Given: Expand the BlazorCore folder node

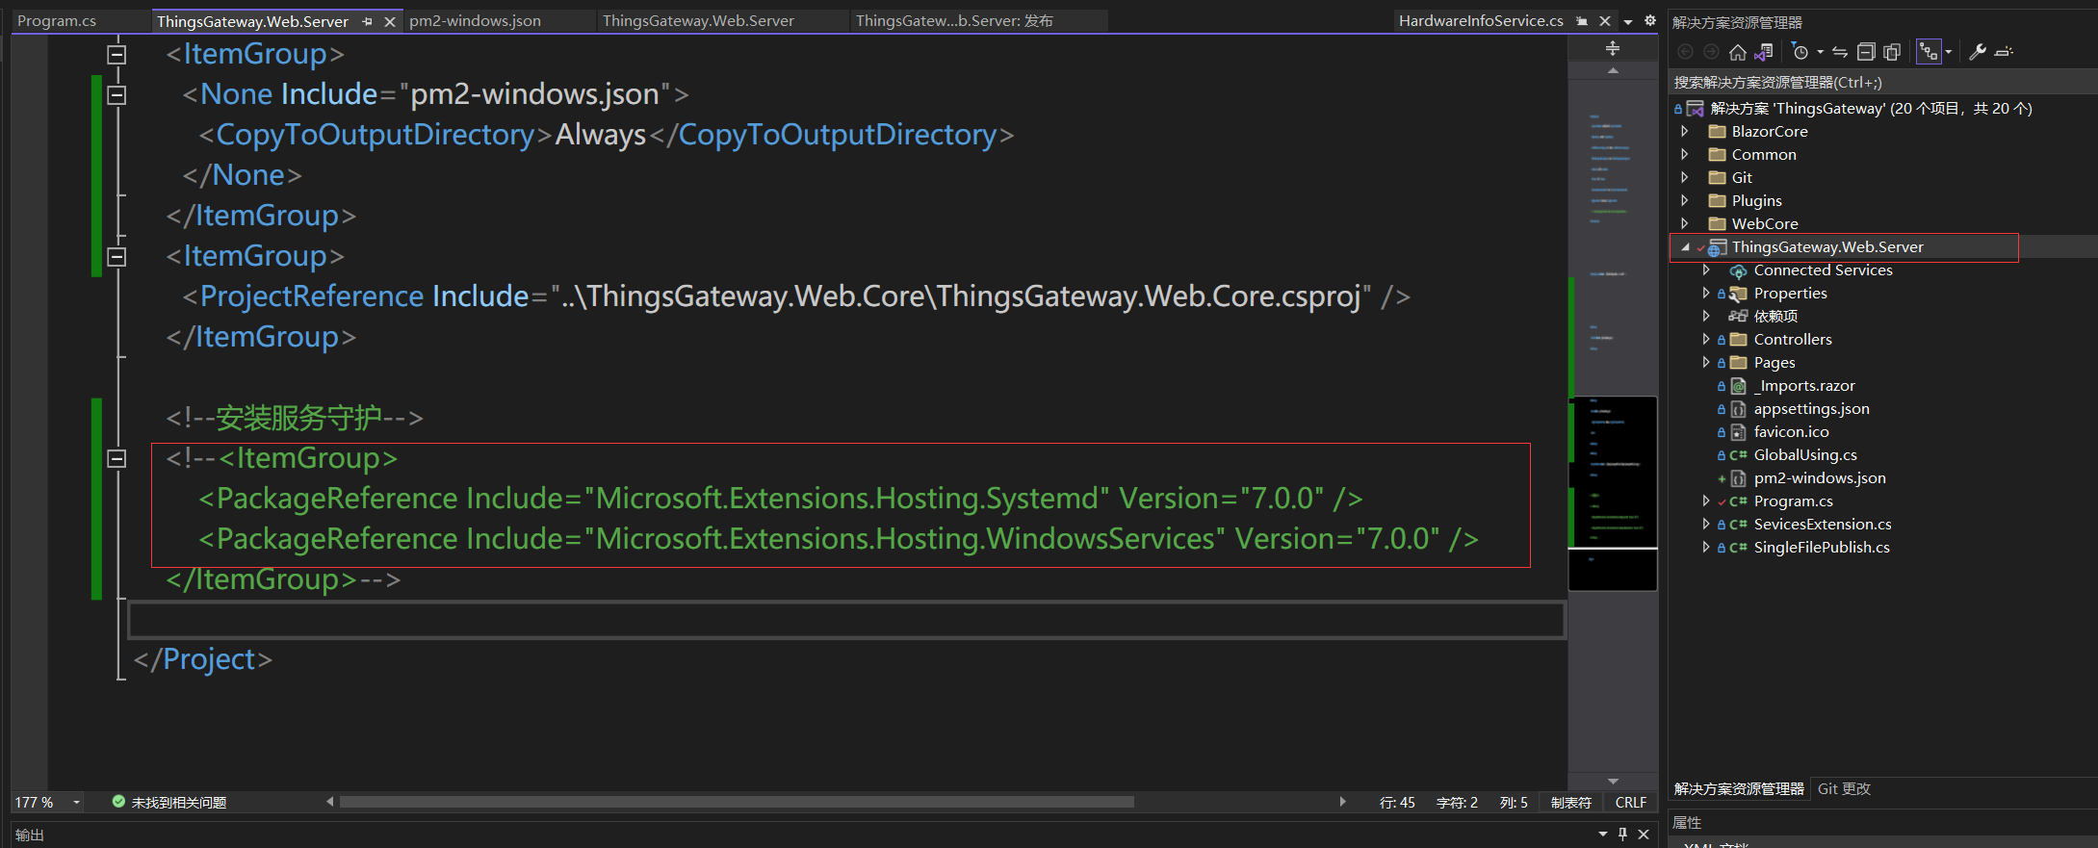Looking at the screenshot, I should 1684,131.
